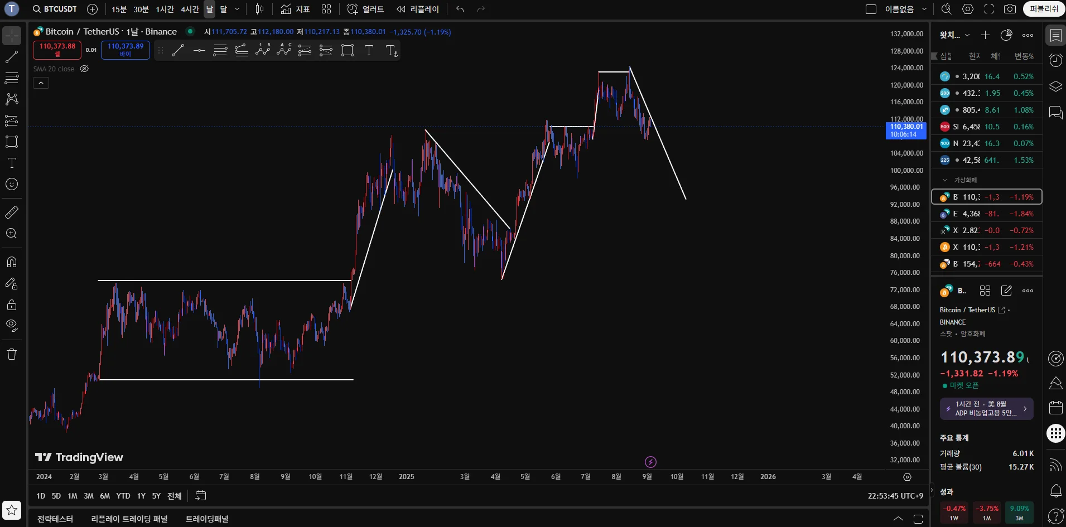Toggle lock all drawings
Image resolution: width=1066 pixels, height=527 pixels.
click(x=12, y=304)
